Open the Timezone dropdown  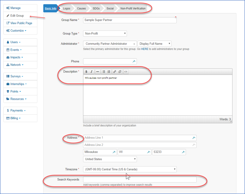[x=130, y=169]
